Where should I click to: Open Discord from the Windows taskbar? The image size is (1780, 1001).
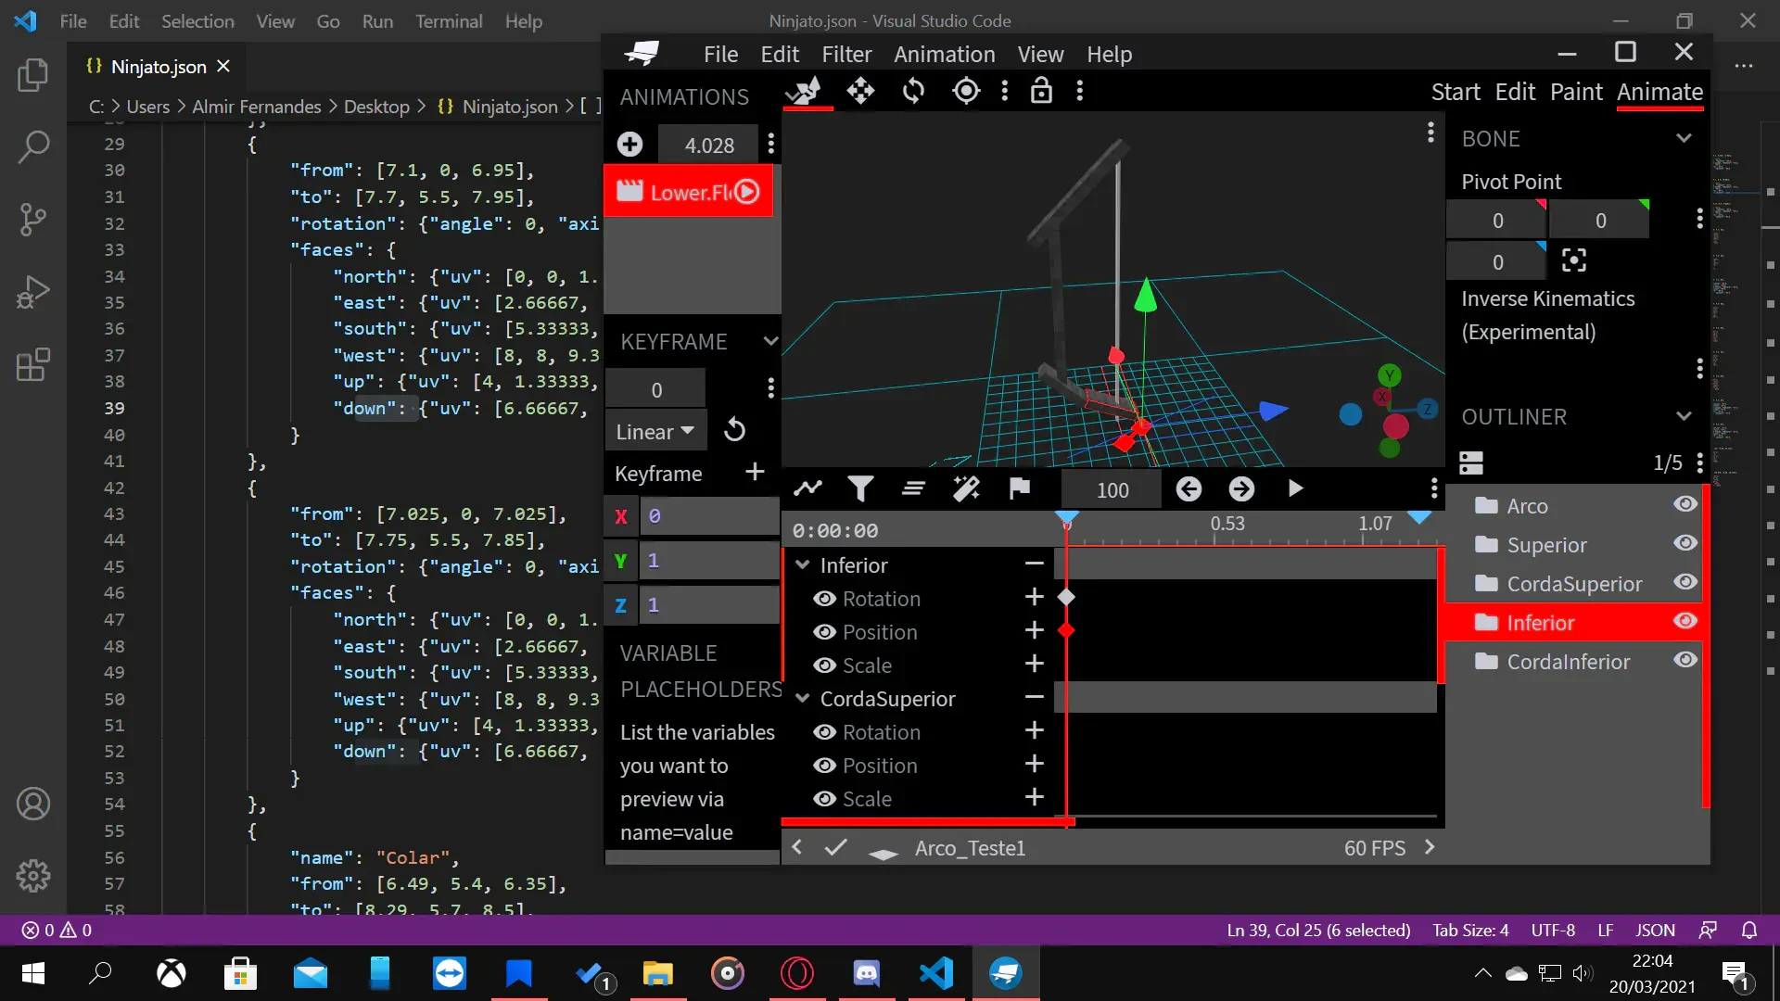(x=866, y=973)
